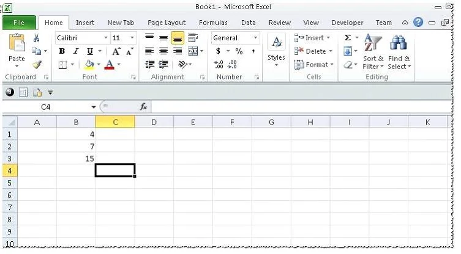Select cell containing 15
This screenshot has width=461, height=254.
pyautogui.click(x=76, y=159)
